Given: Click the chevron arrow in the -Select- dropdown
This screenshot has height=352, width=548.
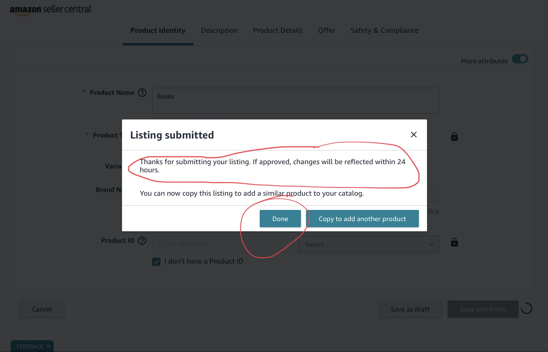Looking at the screenshot, I should 432,245.
